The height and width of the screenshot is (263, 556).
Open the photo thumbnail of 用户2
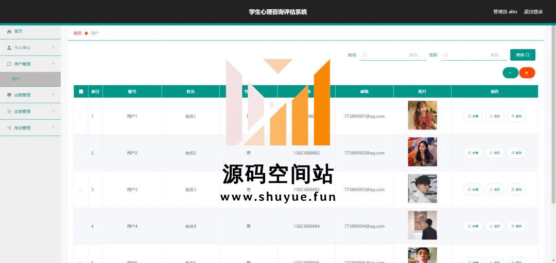click(x=422, y=152)
